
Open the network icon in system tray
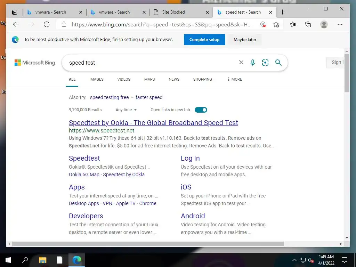tap(303, 260)
